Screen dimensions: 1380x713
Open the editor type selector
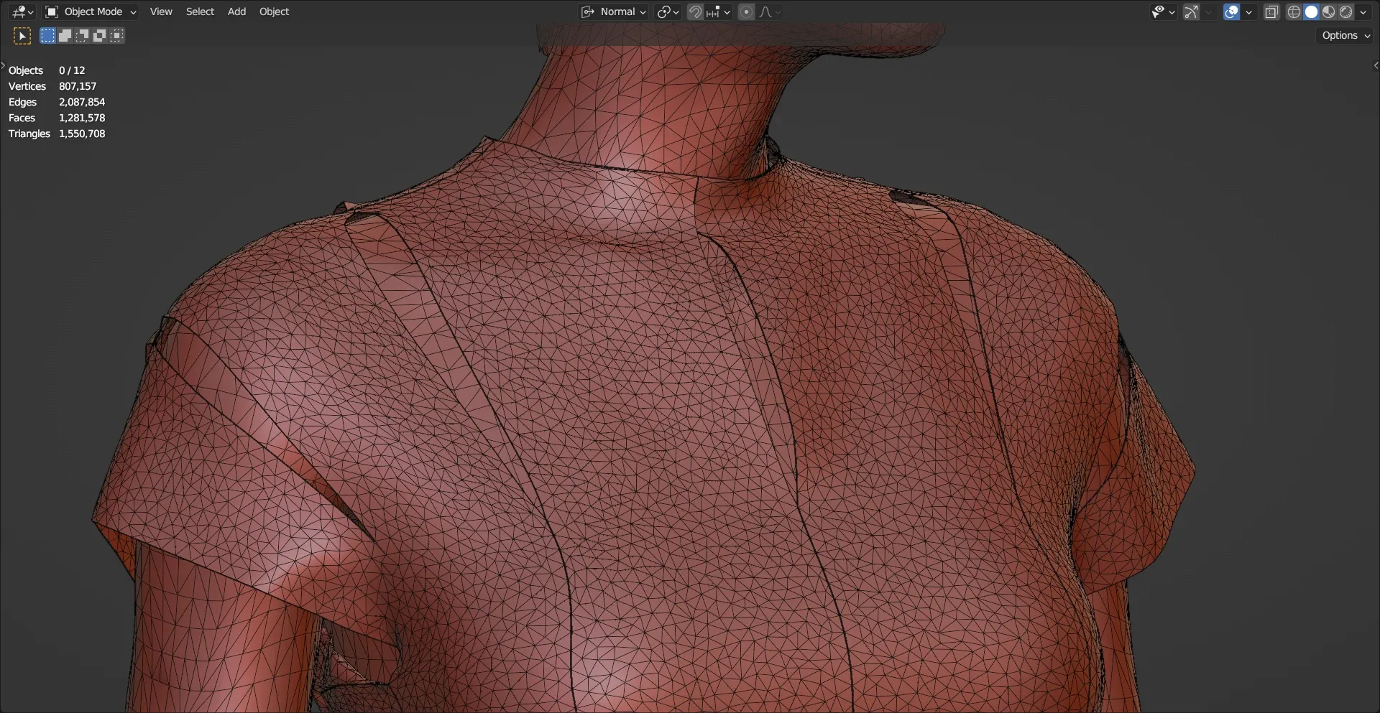22,11
